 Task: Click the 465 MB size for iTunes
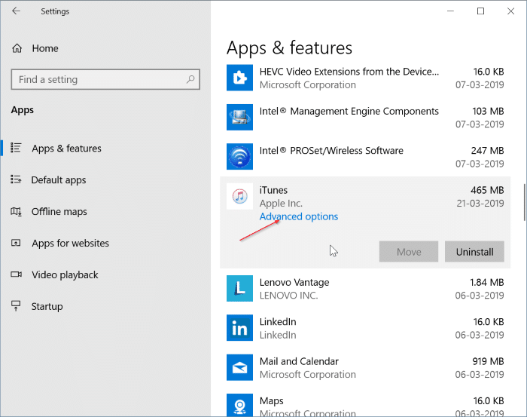[x=487, y=190]
